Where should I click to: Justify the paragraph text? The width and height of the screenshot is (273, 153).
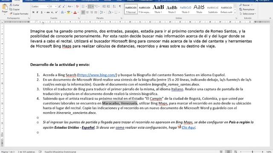[x=96, y=12]
